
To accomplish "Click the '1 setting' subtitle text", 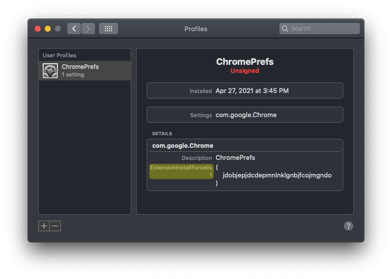I will [73, 74].
